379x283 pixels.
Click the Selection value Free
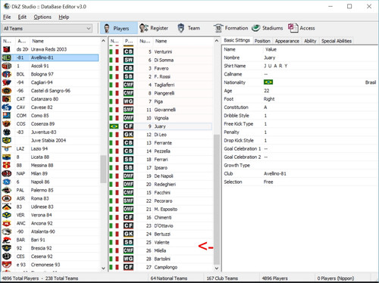[268, 182]
